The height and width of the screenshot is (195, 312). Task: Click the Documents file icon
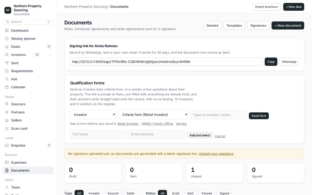(x=7, y=171)
